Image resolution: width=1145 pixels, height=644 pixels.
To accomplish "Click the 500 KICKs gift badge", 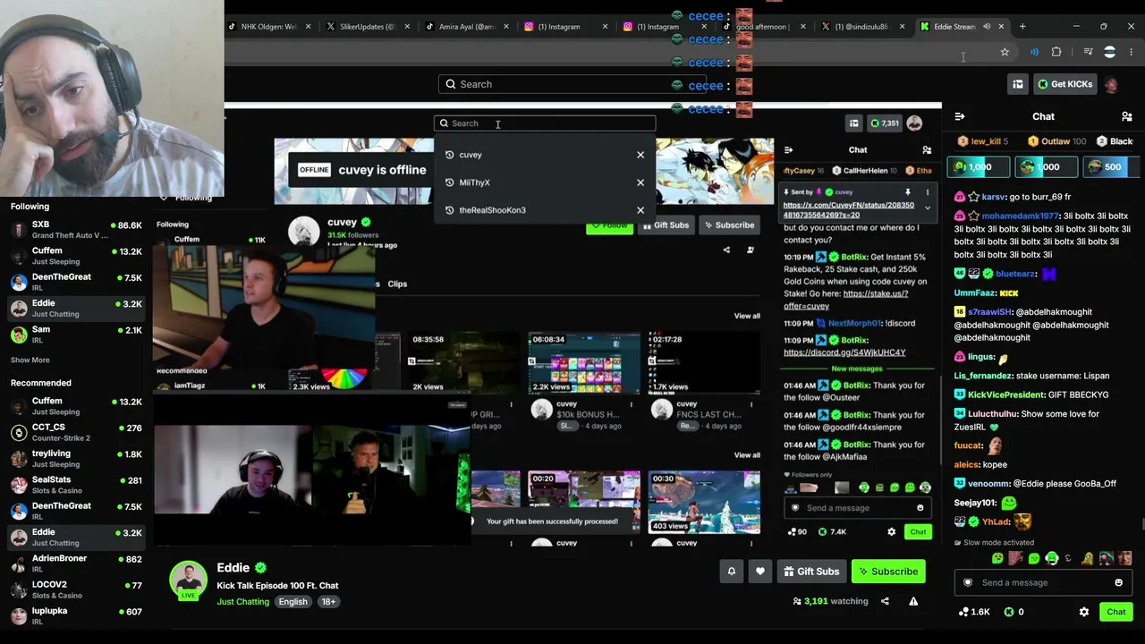I will point(1111,166).
